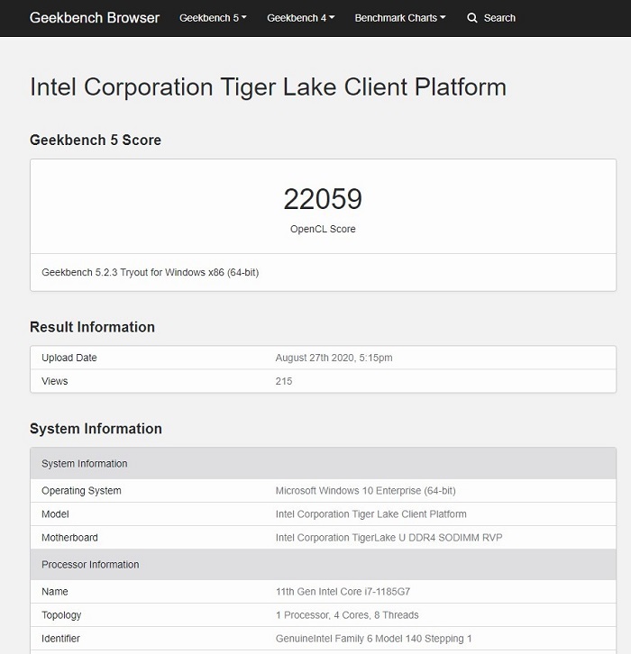Click the page title about Tiger Lake Client Platform

click(268, 87)
